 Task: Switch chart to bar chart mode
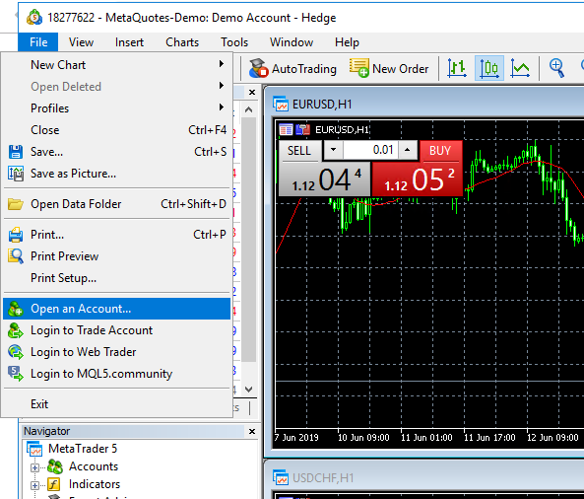tap(457, 68)
